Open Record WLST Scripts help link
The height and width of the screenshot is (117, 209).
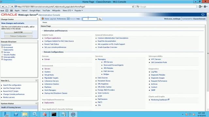point(11,91)
